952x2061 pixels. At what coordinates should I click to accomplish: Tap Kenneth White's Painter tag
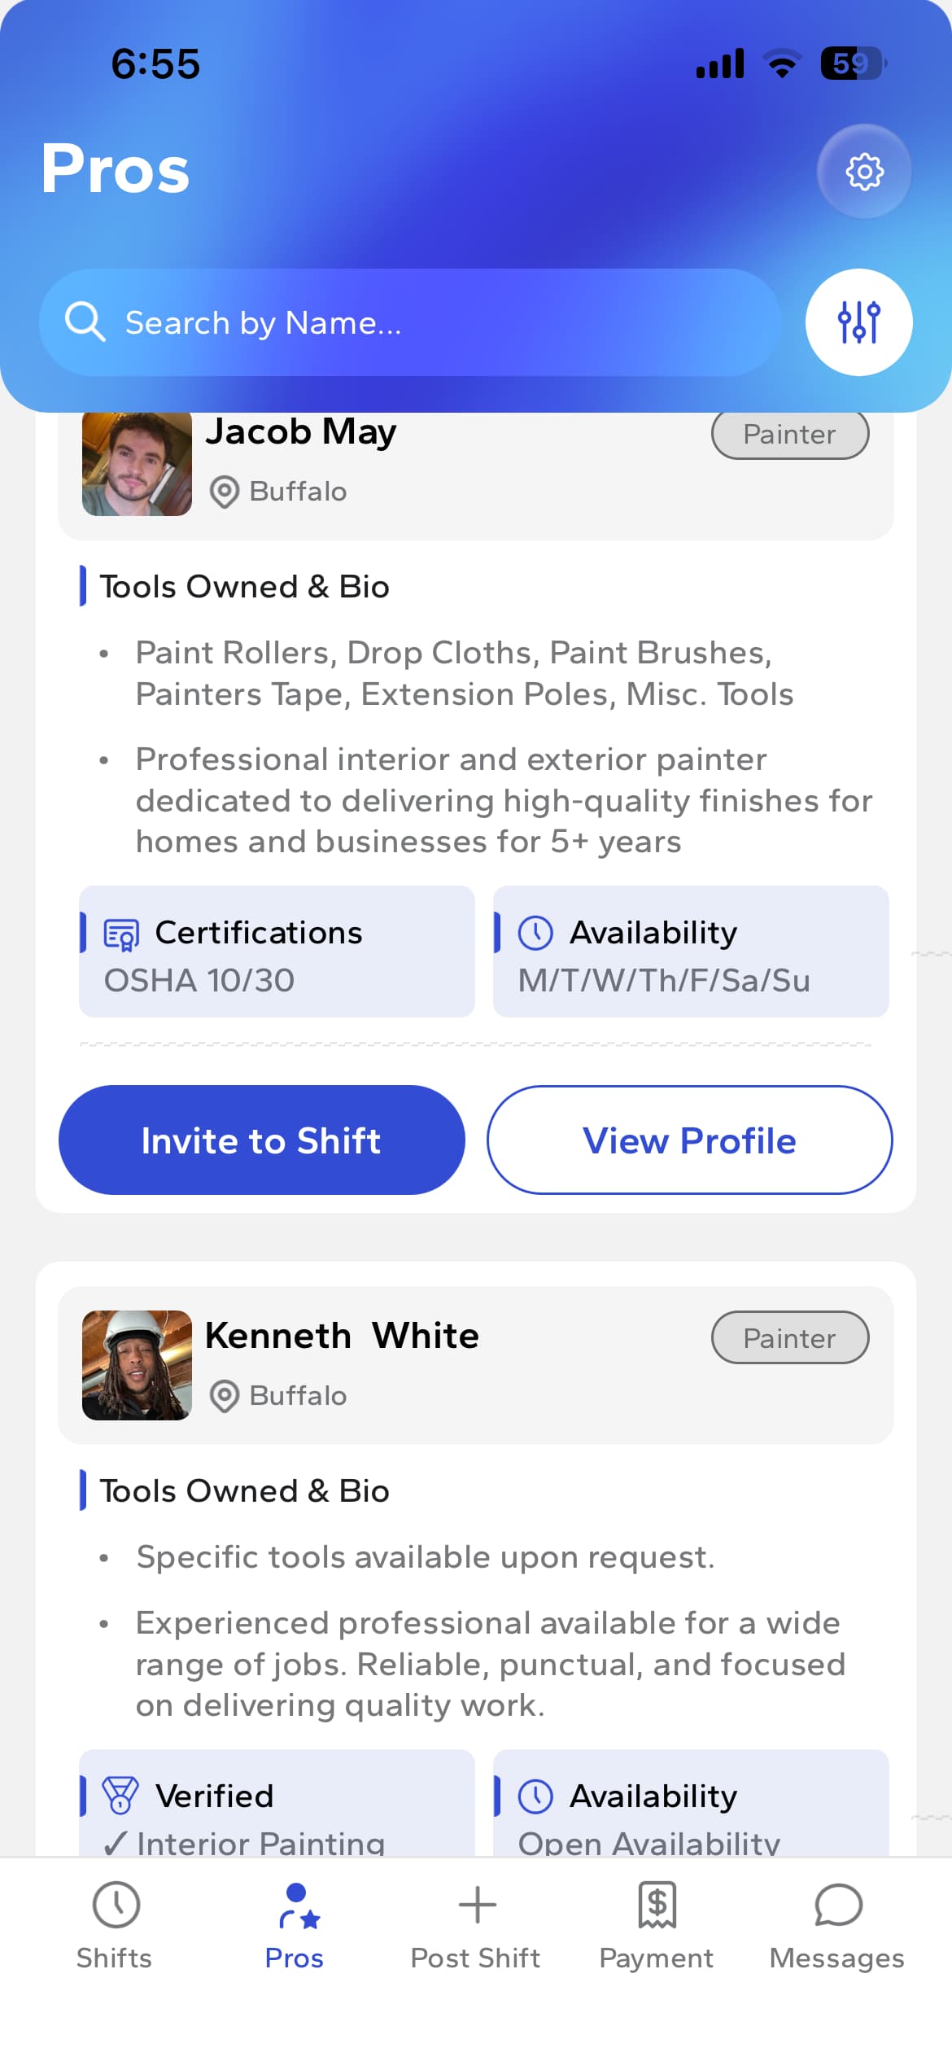pos(790,1337)
